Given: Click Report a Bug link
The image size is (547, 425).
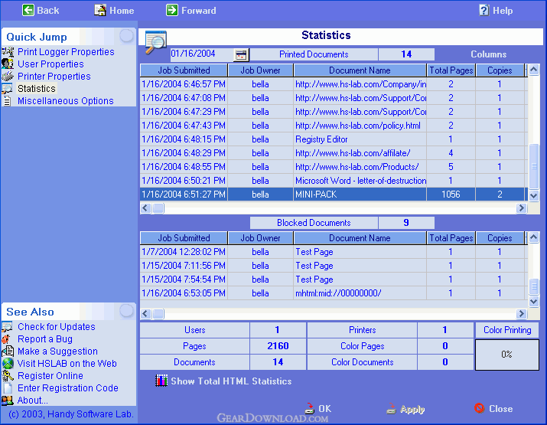Looking at the screenshot, I should [45, 339].
